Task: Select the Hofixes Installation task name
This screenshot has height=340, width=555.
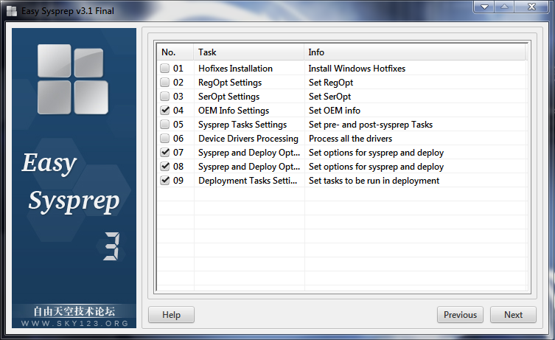Action: click(x=235, y=69)
